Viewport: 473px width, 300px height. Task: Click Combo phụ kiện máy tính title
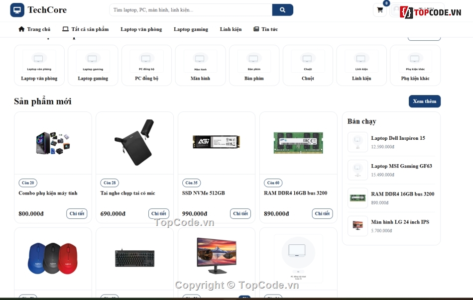pyautogui.click(x=48, y=193)
